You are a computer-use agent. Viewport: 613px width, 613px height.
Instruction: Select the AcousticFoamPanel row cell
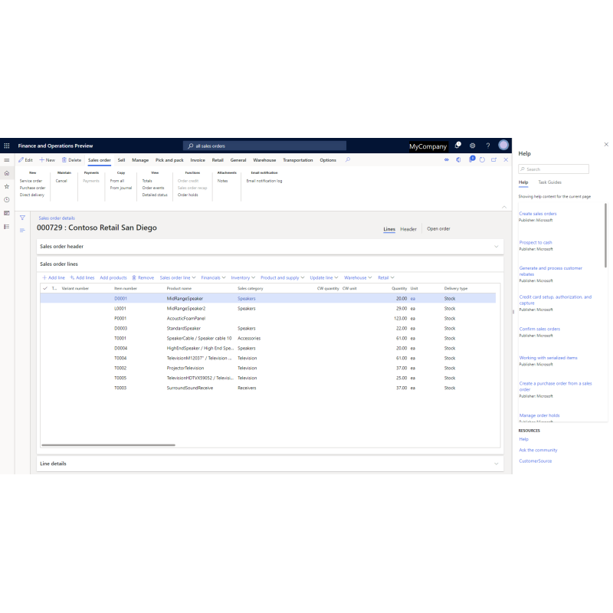point(186,318)
